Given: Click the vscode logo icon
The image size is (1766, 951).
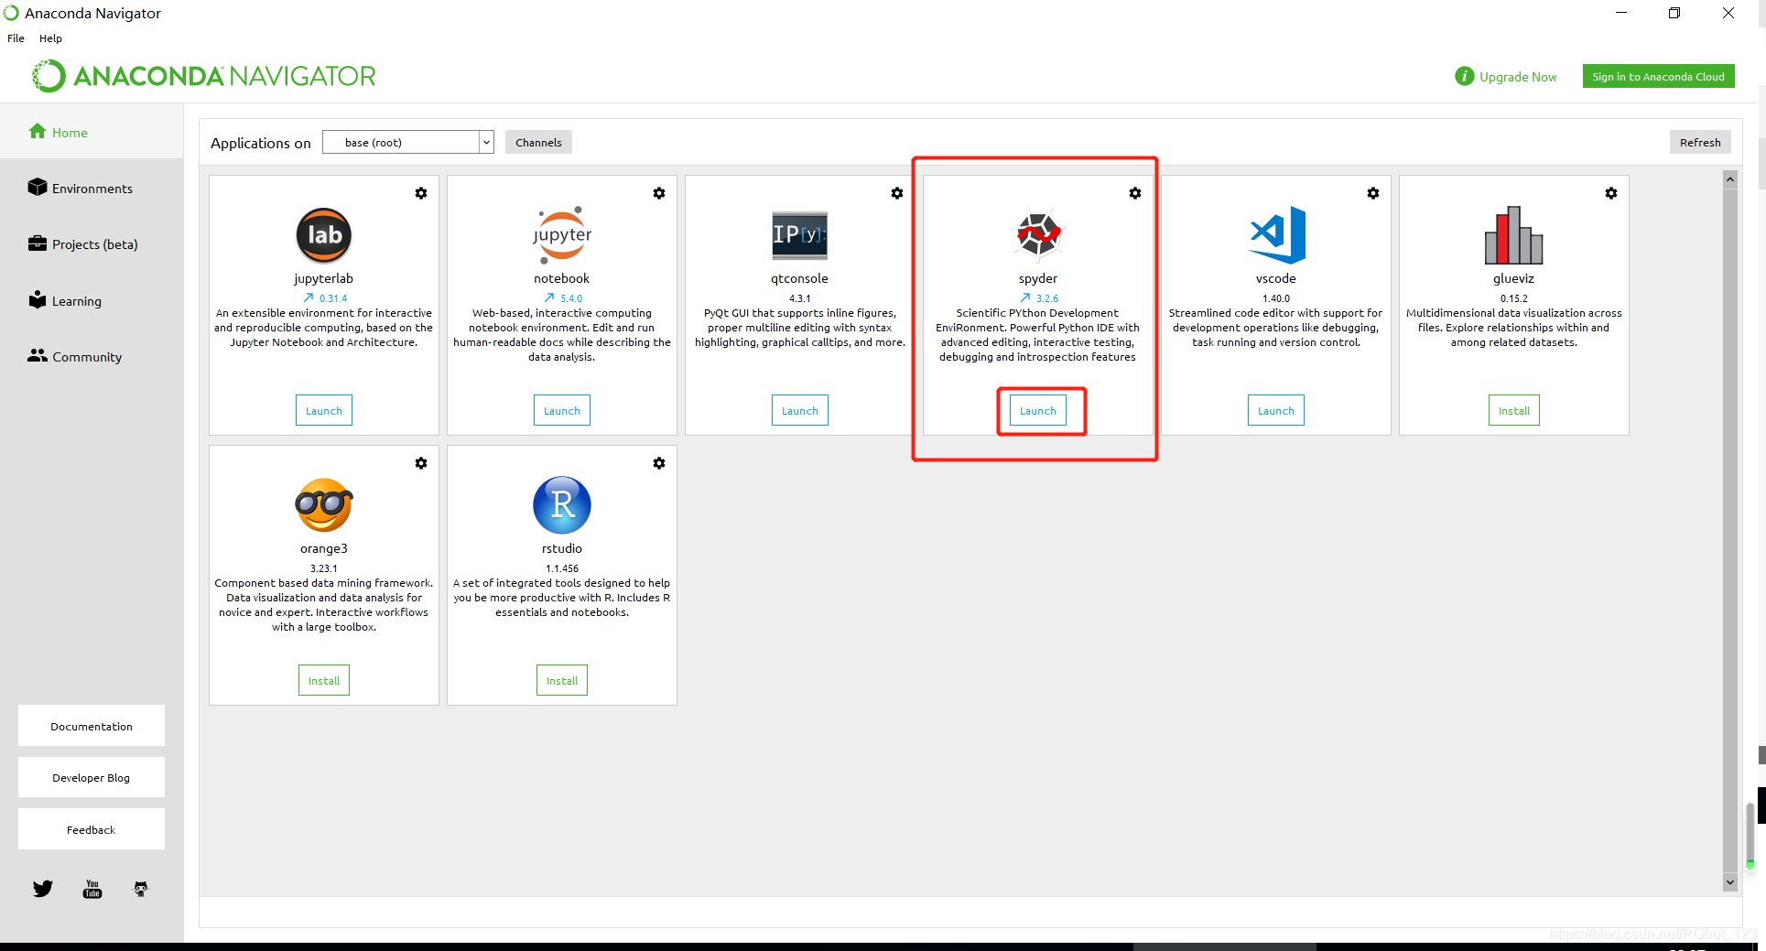Looking at the screenshot, I should click(x=1276, y=235).
